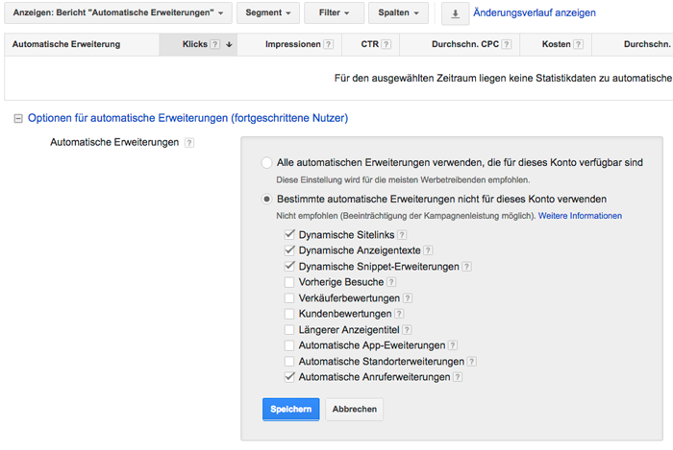Check Automatische Standorterweiterungen checkbox
The height and width of the screenshot is (450, 673).
pyautogui.click(x=289, y=362)
